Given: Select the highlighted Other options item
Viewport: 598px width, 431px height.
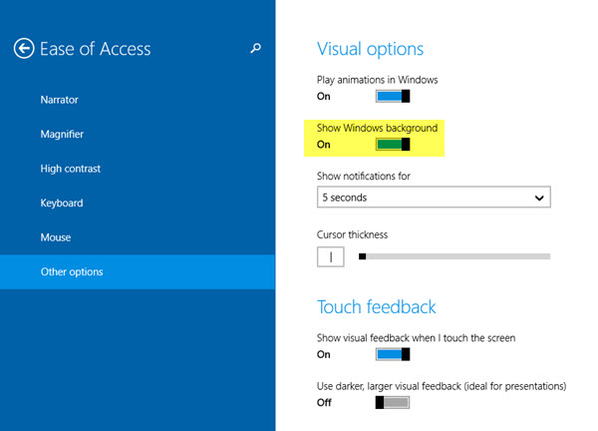Looking at the screenshot, I should [x=138, y=271].
